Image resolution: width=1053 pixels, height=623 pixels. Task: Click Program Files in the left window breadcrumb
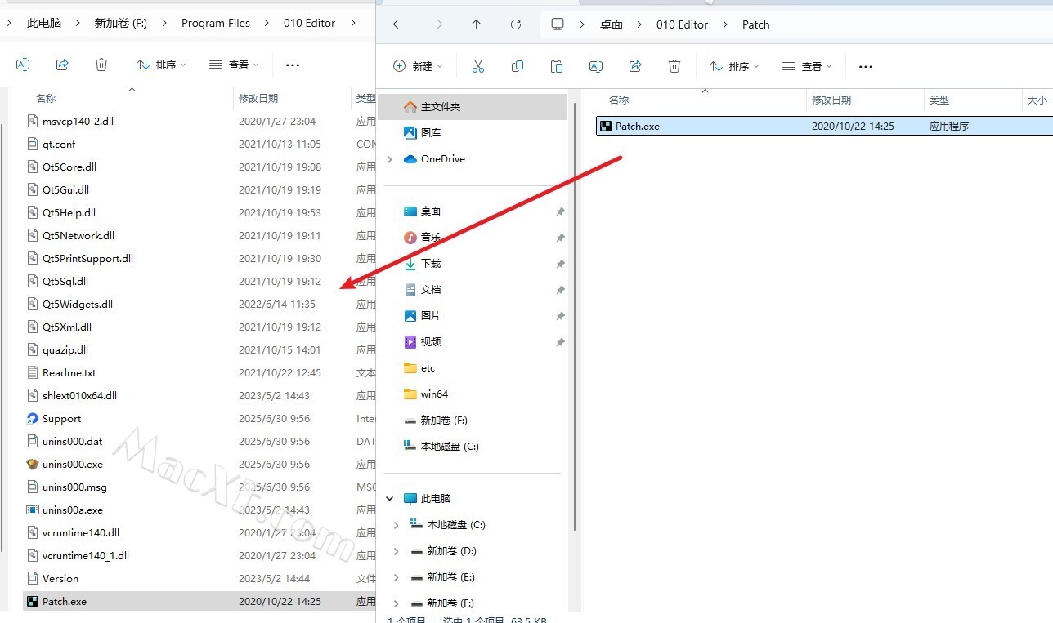(x=216, y=23)
